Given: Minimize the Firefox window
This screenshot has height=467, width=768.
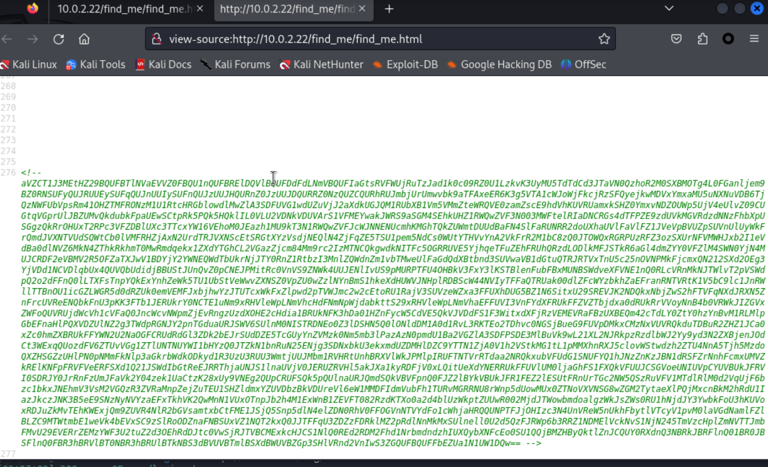Looking at the screenshot, I should click(723, 9).
